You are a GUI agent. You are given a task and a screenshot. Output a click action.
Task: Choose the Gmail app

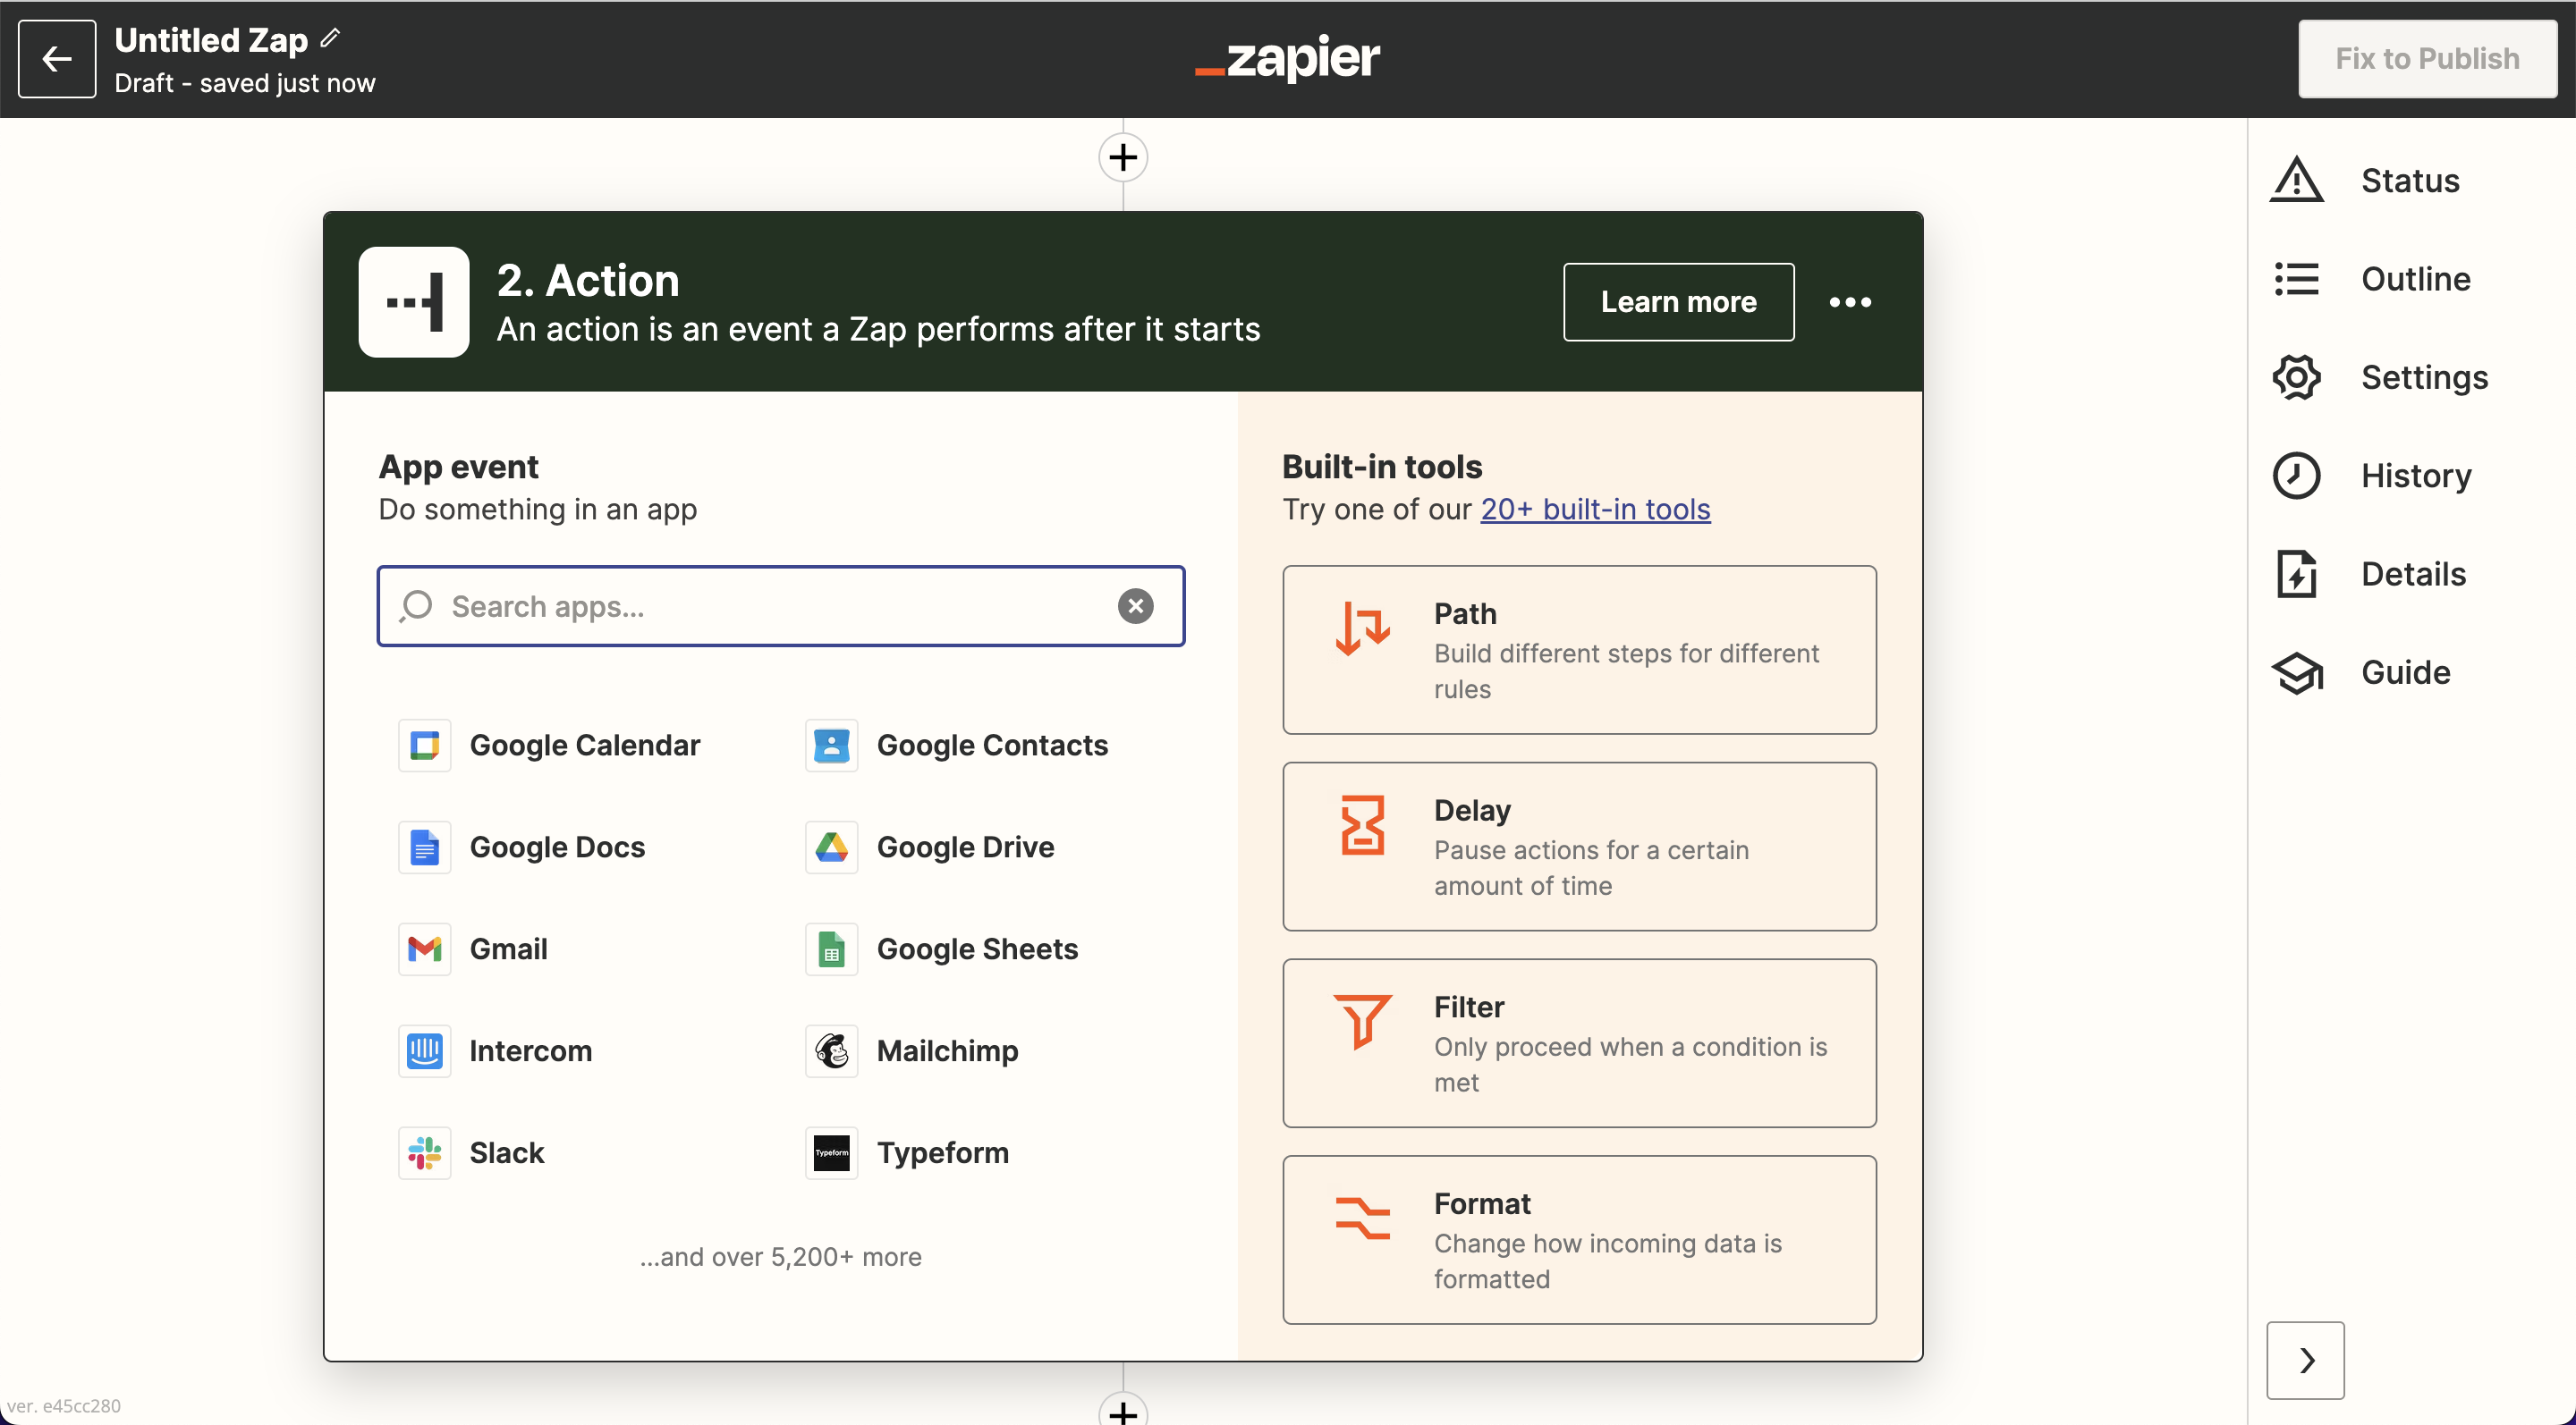click(x=508, y=949)
